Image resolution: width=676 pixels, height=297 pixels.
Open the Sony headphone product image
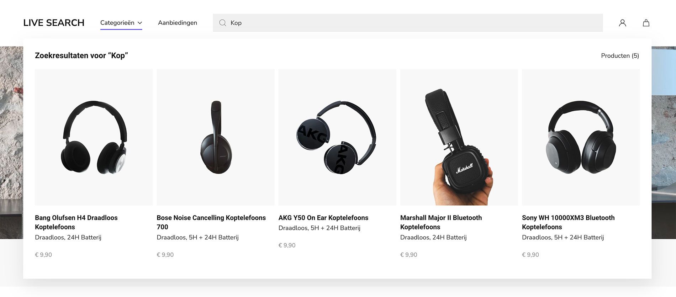point(581,137)
